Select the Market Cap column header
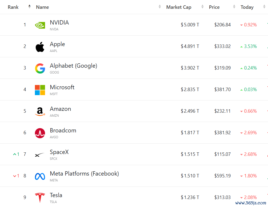The height and width of the screenshot is (207, 268). [179, 7]
